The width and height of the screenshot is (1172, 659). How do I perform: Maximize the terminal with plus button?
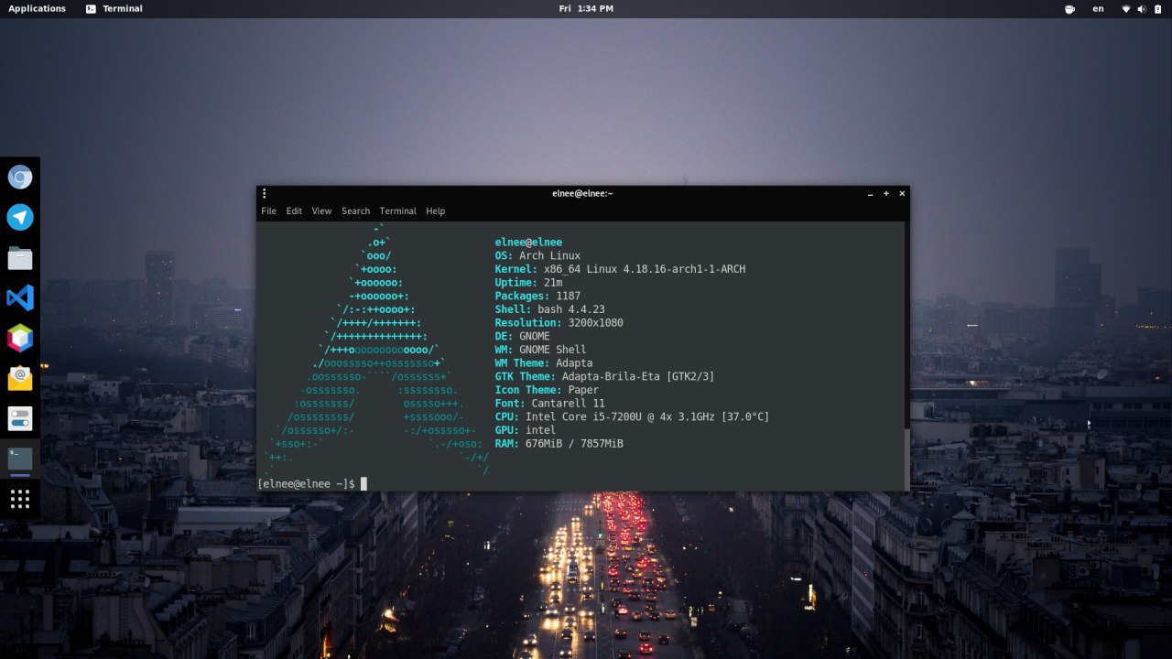[886, 193]
